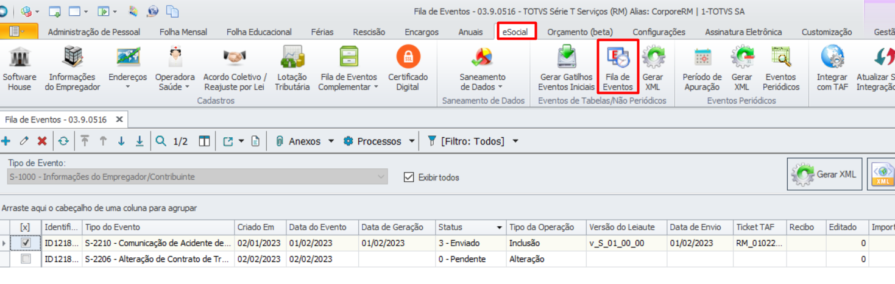Open Processos dropdown
This screenshot has height=284, width=895.
[x=379, y=141]
